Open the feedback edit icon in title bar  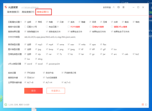pos(119,7)
